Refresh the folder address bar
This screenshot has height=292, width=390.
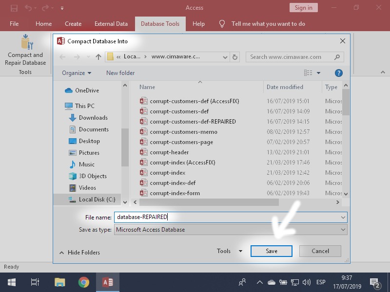click(235, 57)
